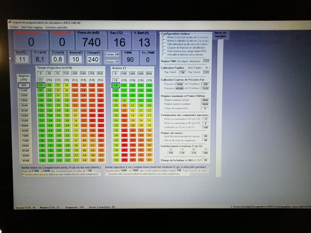Click the Relais Off button
Viewport: 311px width, 233px height.
click(112, 61)
